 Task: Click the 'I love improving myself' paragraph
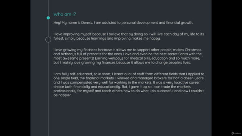point(129,36)
